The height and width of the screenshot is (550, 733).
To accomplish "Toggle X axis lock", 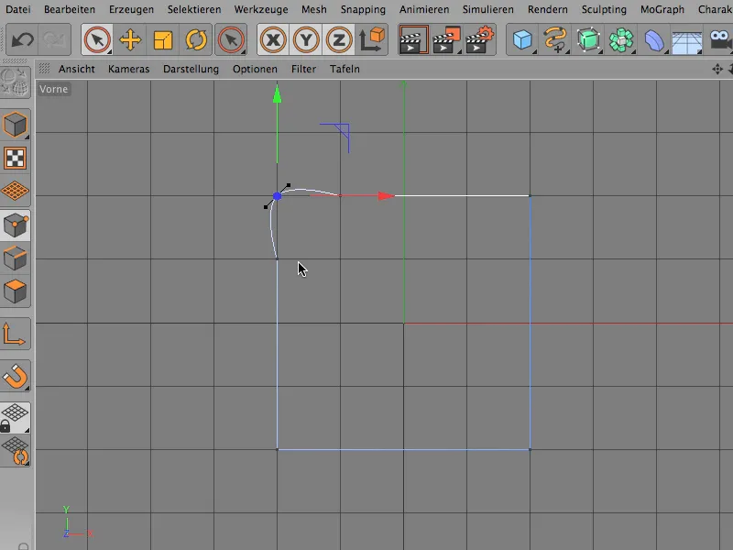I will [273, 39].
